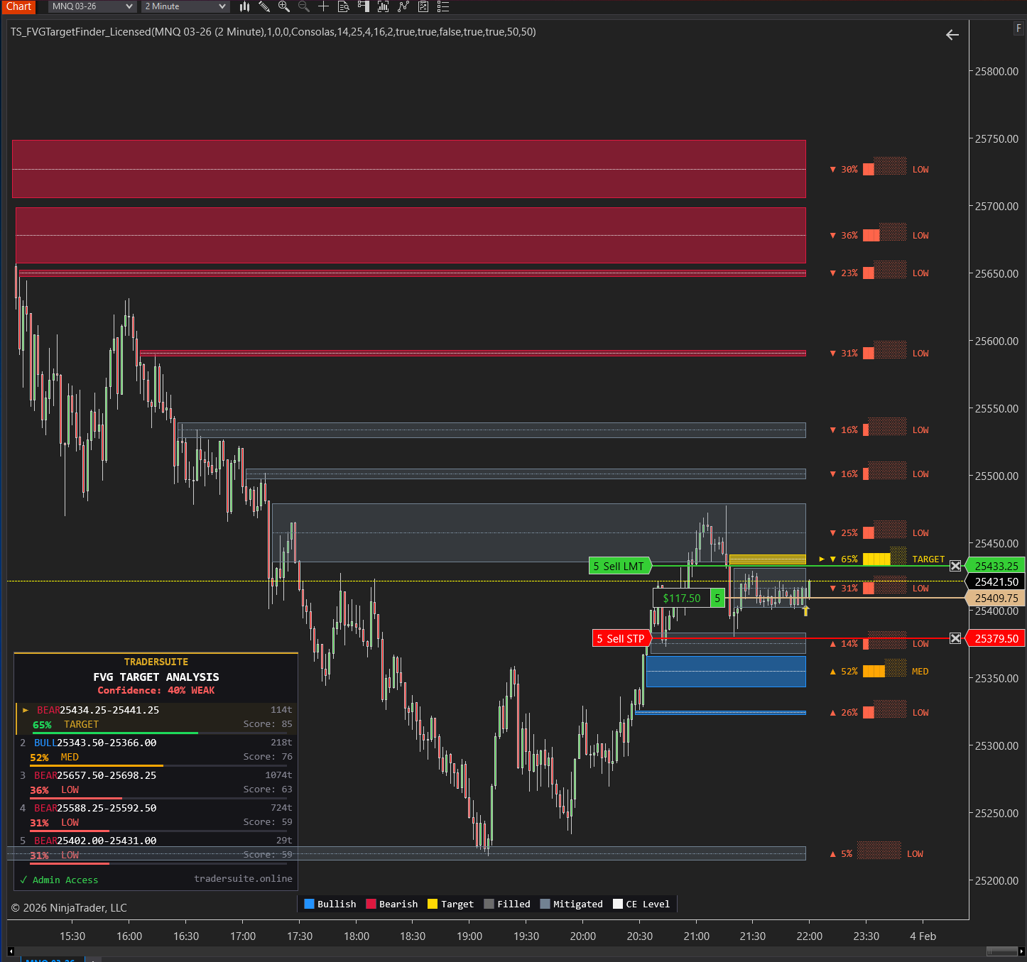Click the 23% LOW probability label
The width and height of the screenshot is (1027, 962).
pyautogui.click(x=879, y=273)
